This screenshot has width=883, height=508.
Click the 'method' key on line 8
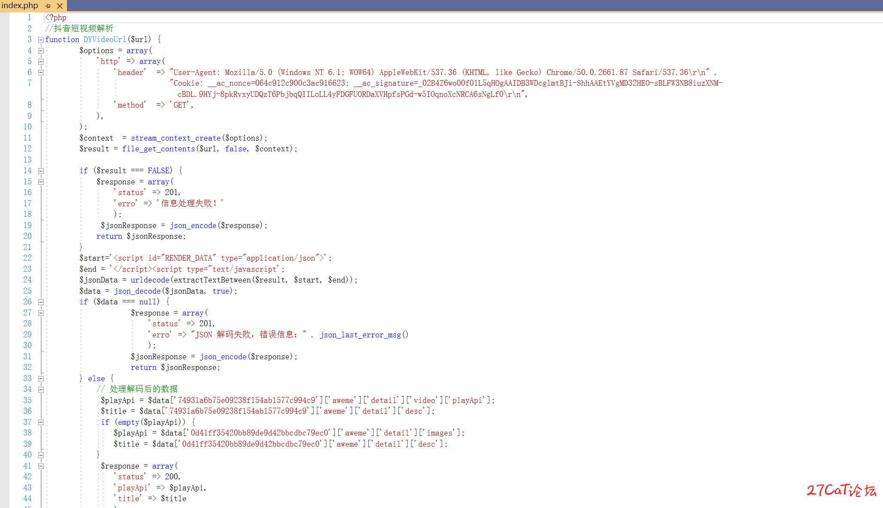click(130, 105)
